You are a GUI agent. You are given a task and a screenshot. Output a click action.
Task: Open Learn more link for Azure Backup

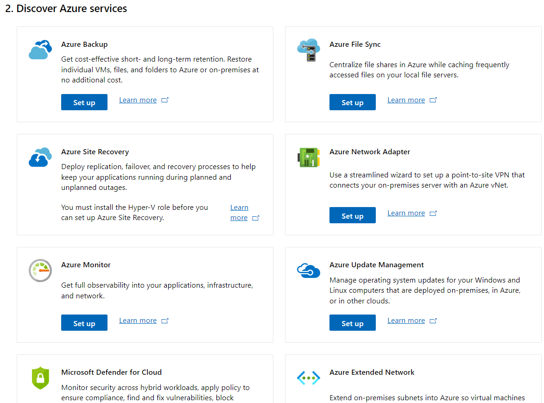[138, 100]
